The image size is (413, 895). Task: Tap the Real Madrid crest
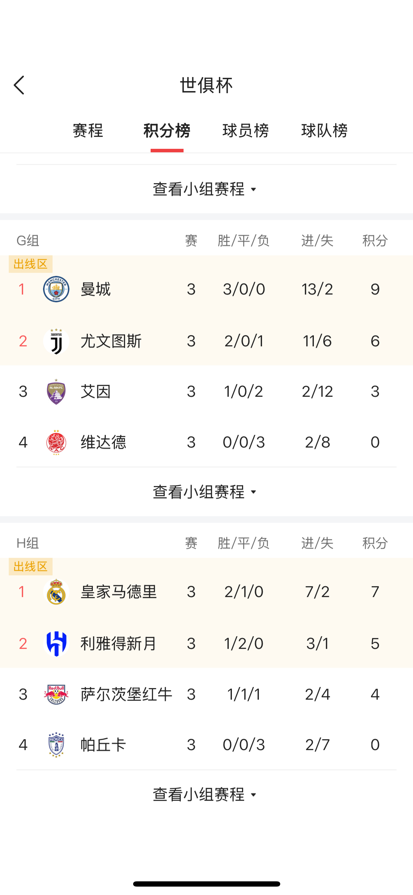(56, 592)
